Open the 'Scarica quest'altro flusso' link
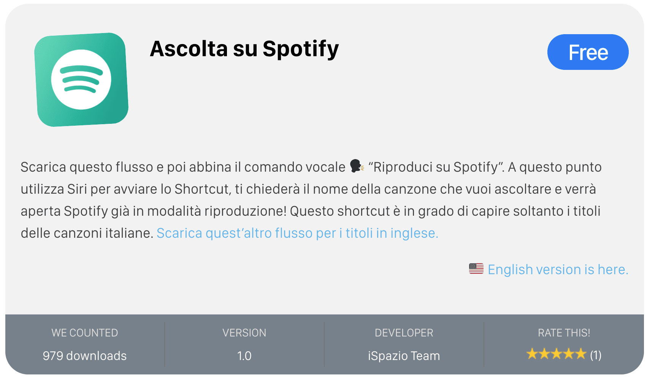The image size is (647, 379). coord(297,233)
